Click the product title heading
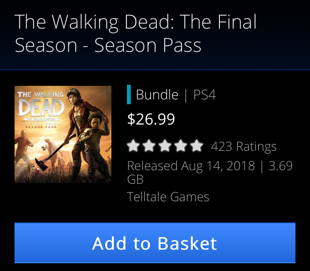Image resolution: width=310 pixels, height=271 pixels. pyautogui.click(x=136, y=33)
